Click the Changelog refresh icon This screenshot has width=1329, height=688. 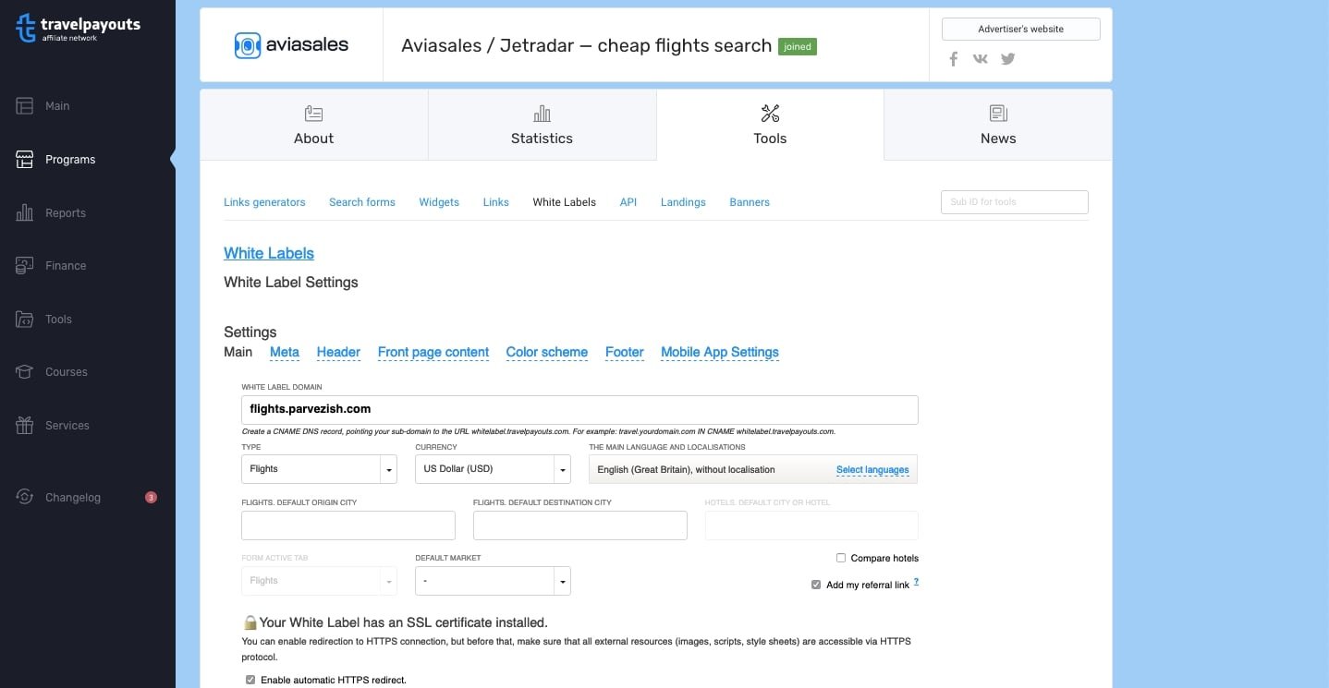click(x=25, y=497)
